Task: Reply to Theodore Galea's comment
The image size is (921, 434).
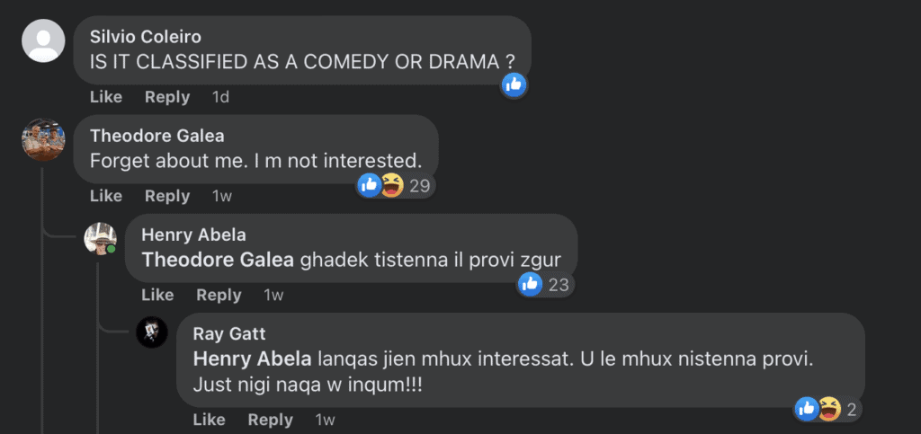Action: coord(167,196)
